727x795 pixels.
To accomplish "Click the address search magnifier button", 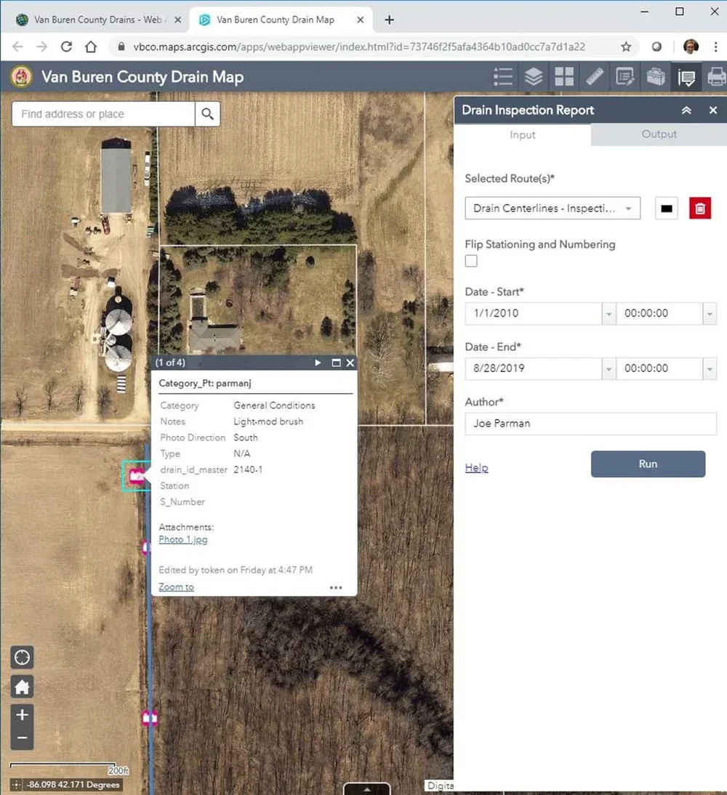I will pyautogui.click(x=207, y=114).
